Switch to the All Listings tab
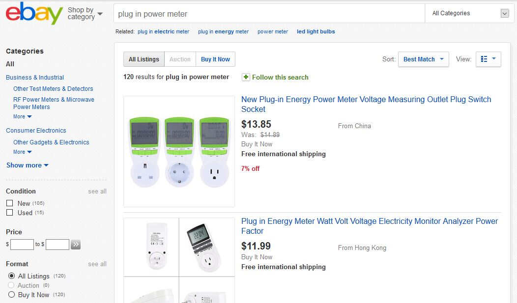517x303 pixels. tap(144, 59)
